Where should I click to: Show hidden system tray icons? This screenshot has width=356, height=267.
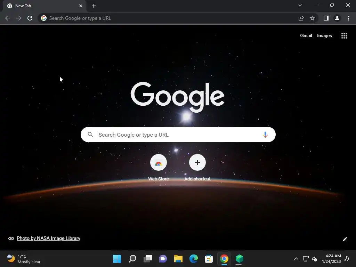coord(296,259)
